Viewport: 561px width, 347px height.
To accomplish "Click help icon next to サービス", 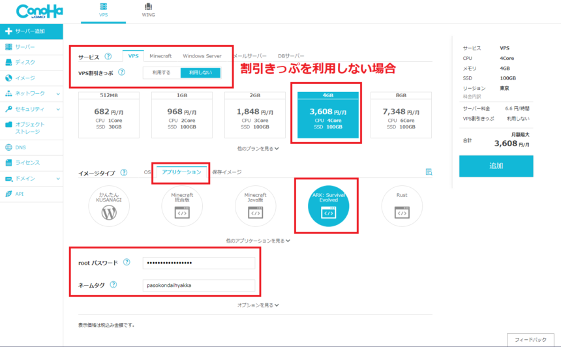I will tap(108, 57).
